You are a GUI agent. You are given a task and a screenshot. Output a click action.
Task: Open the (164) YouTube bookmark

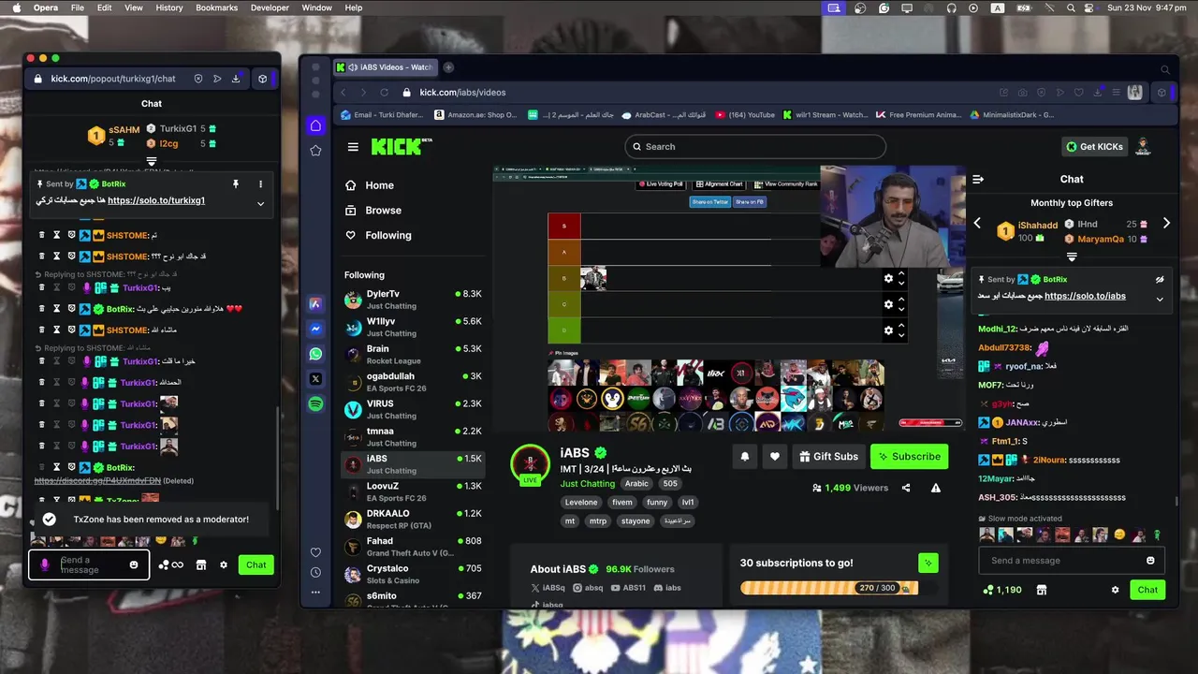(746, 115)
